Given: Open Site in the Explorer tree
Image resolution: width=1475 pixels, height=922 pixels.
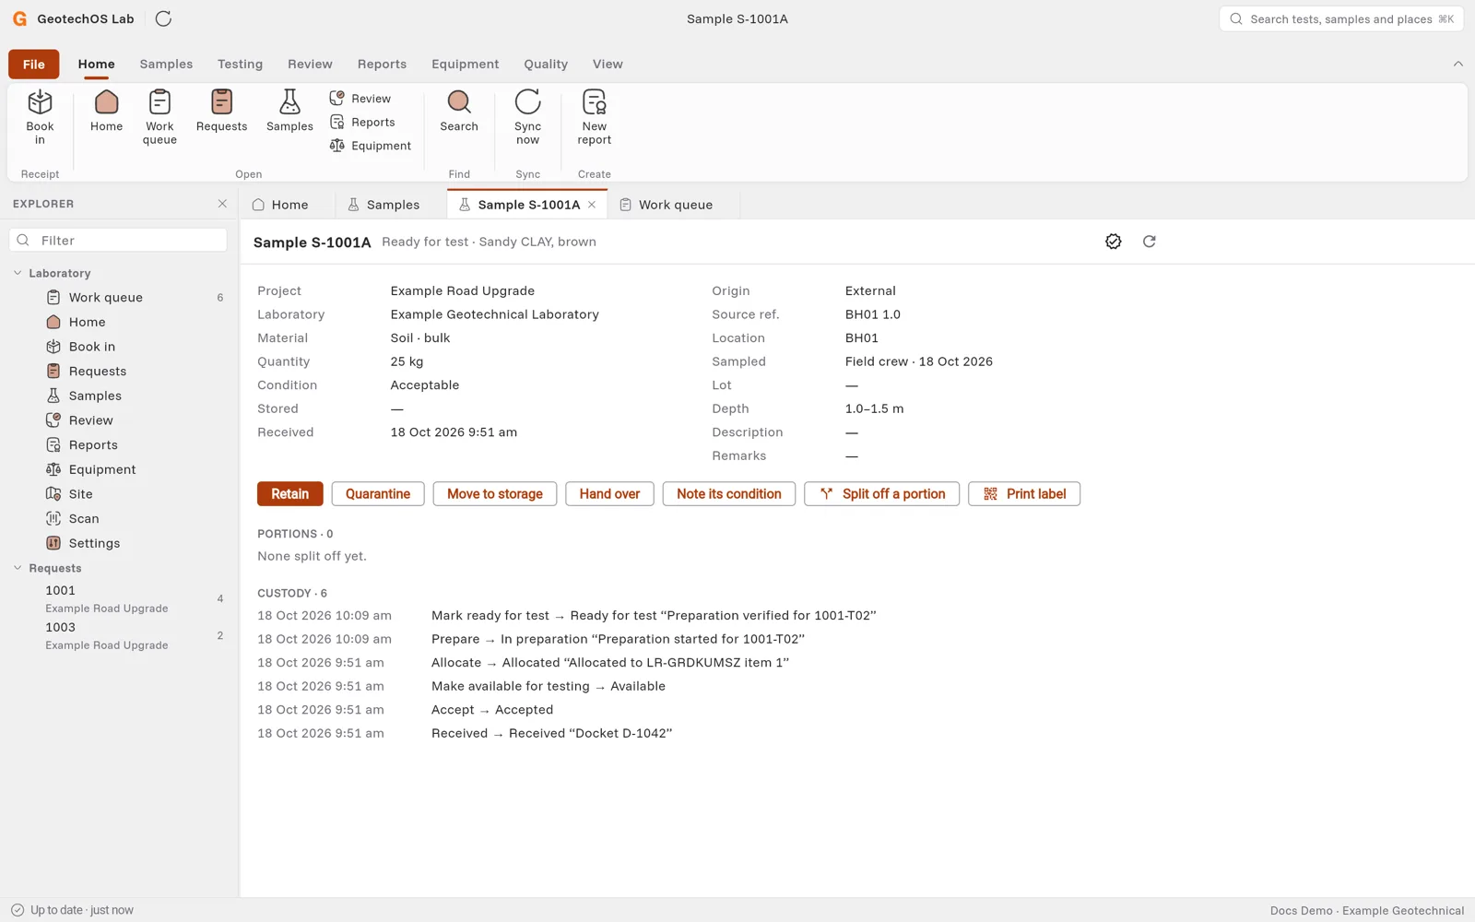Looking at the screenshot, I should [x=118, y=494].
